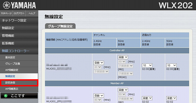The height and width of the screenshot is (103, 196).
Task: Click the チャンネル column header
Action: [116, 35]
